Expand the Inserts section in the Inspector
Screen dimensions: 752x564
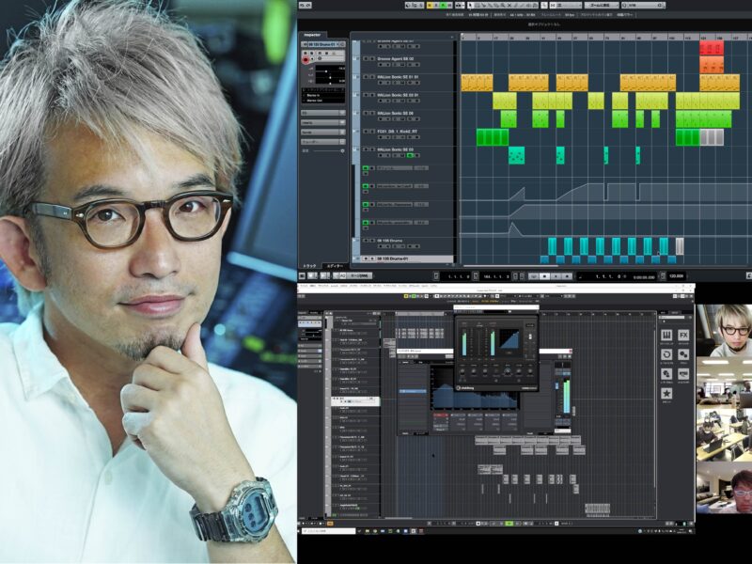point(321,122)
